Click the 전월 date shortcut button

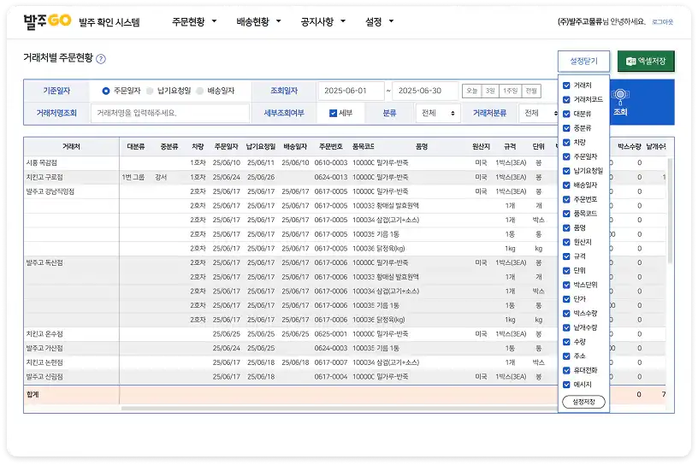point(531,91)
